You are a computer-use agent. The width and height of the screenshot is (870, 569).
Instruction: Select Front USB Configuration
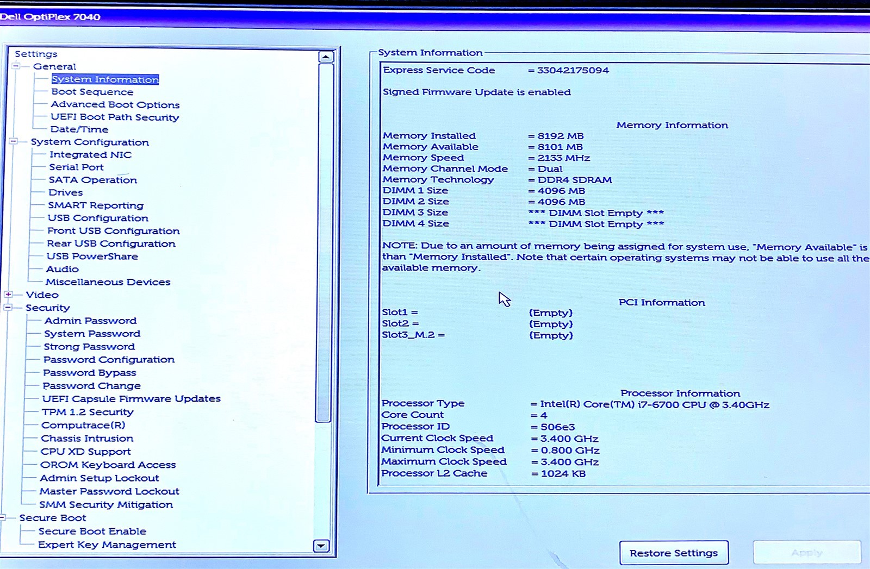point(114,231)
